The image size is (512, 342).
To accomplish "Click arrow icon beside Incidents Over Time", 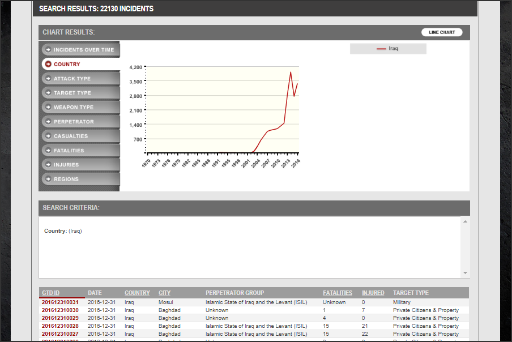I will point(48,50).
